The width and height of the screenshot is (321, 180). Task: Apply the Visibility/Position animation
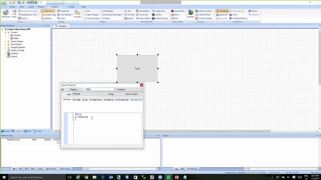tap(238, 18)
